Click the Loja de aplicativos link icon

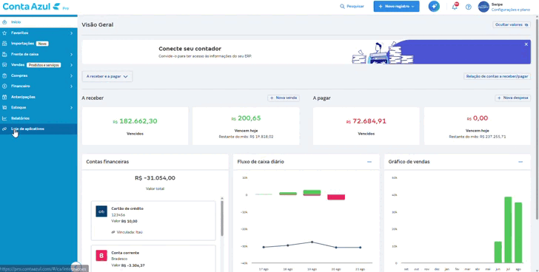point(4,129)
